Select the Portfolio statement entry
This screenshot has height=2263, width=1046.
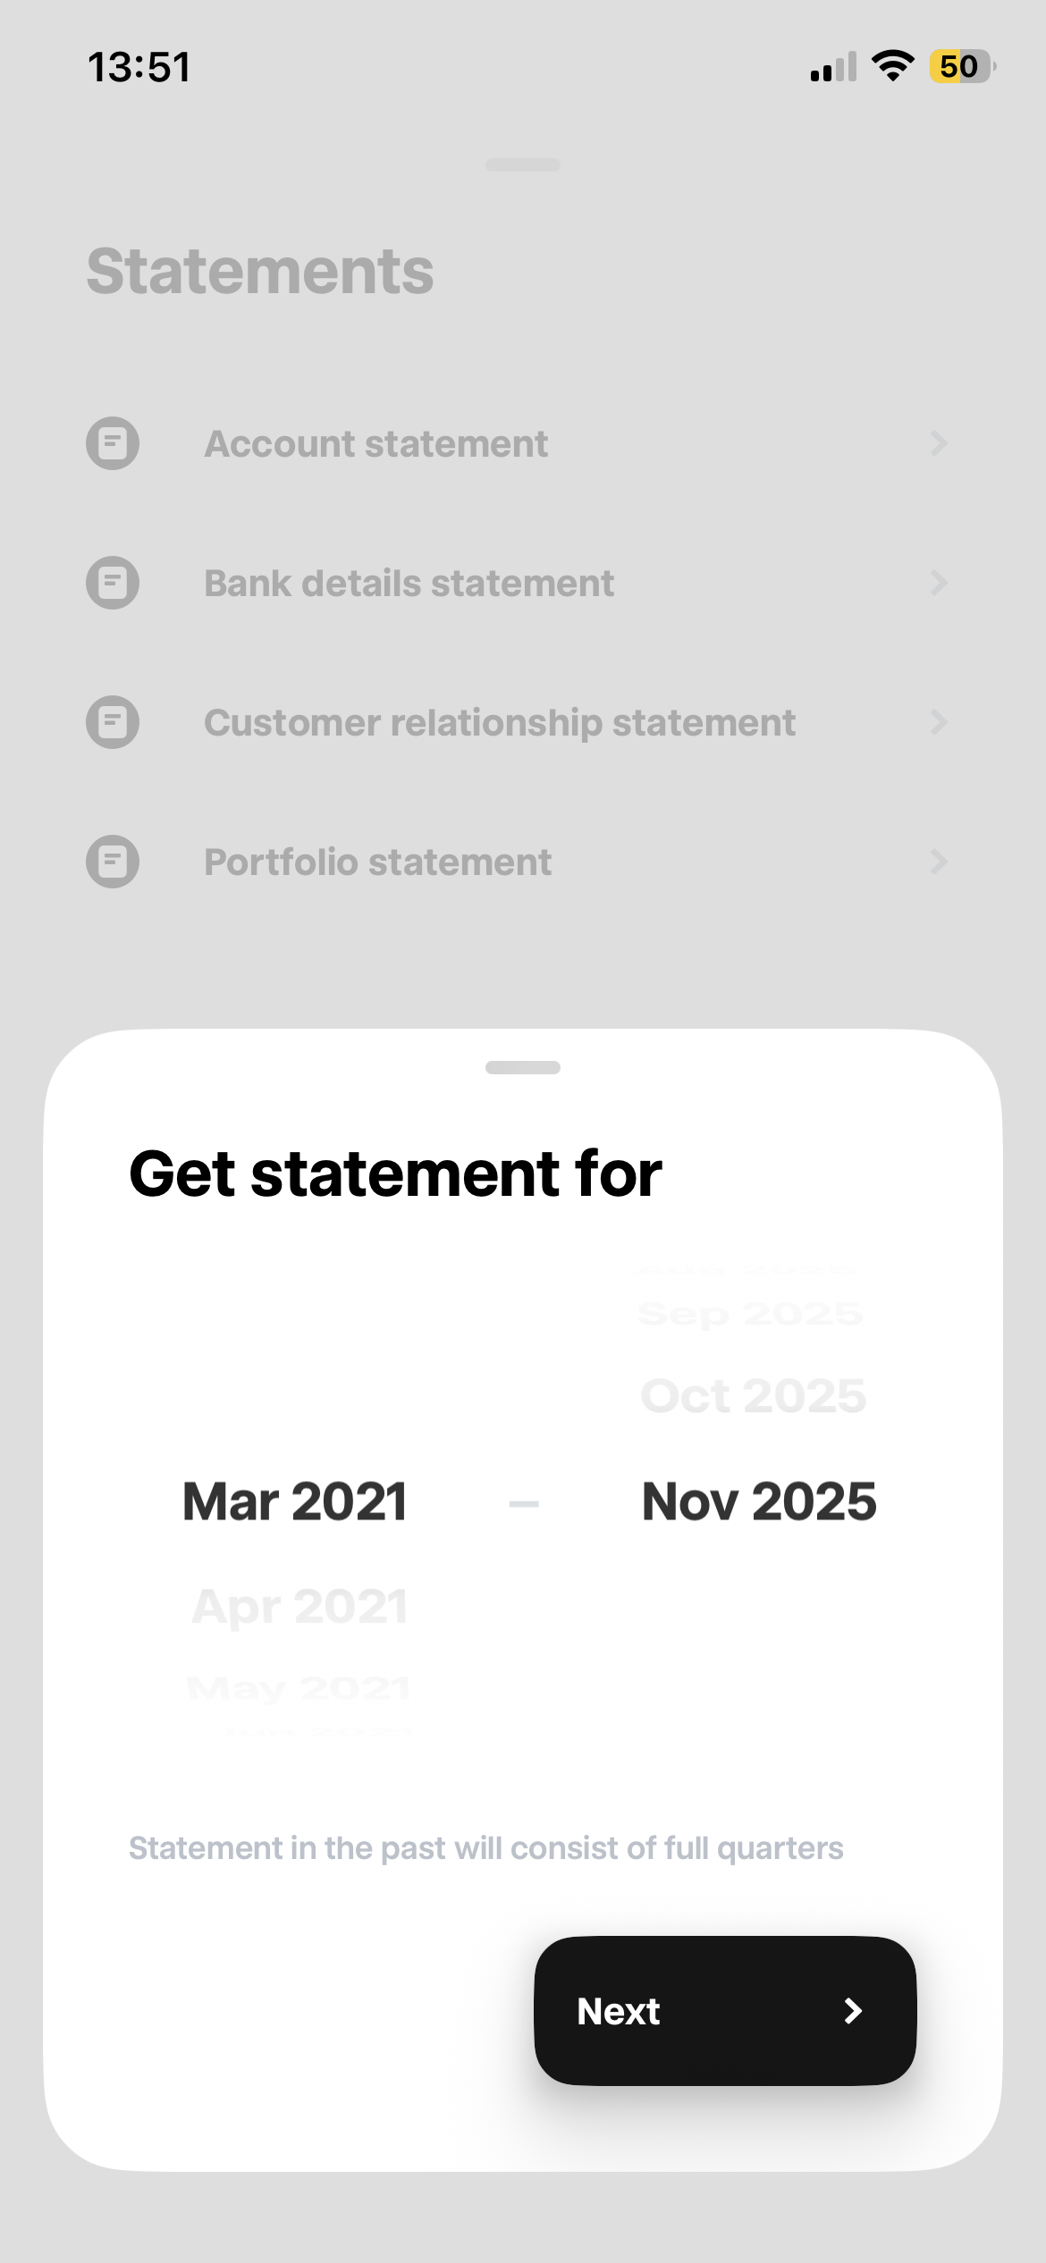tap(377, 862)
